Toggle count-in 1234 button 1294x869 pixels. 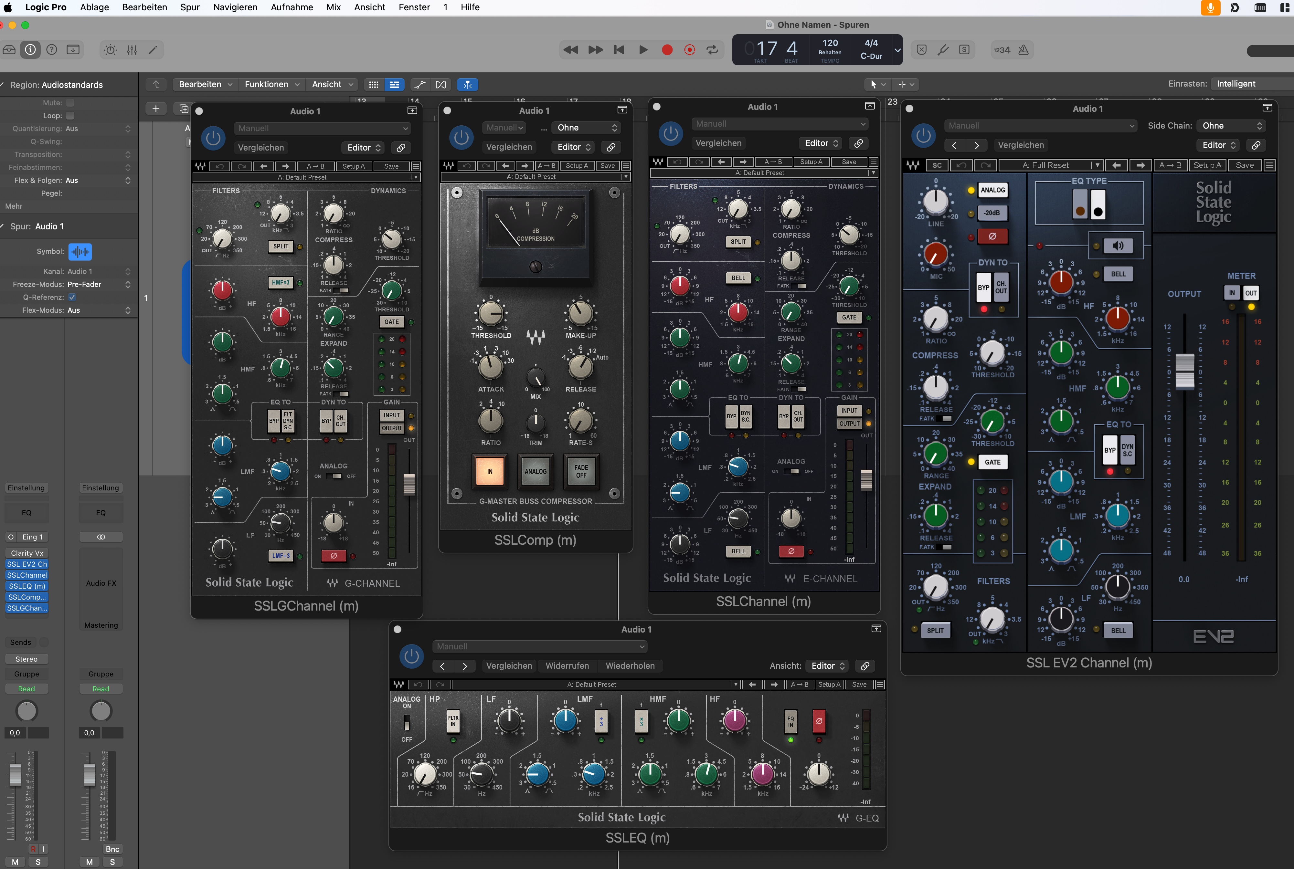1001,50
